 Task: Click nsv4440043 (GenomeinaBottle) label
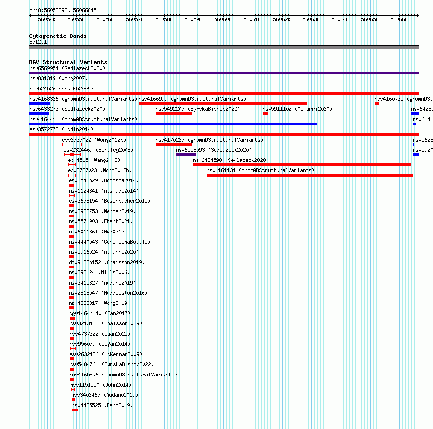(109, 242)
